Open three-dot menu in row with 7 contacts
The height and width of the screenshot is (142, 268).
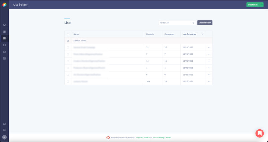(x=209, y=54)
